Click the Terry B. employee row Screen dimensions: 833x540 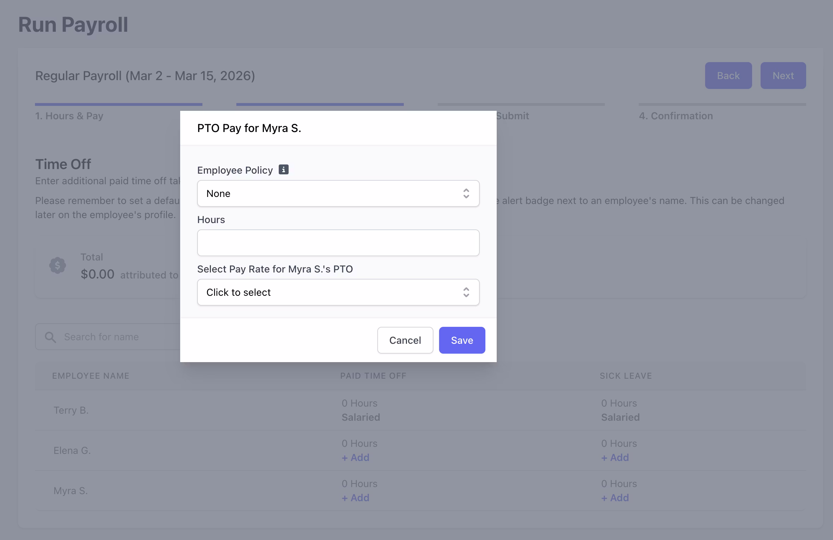point(71,410)
